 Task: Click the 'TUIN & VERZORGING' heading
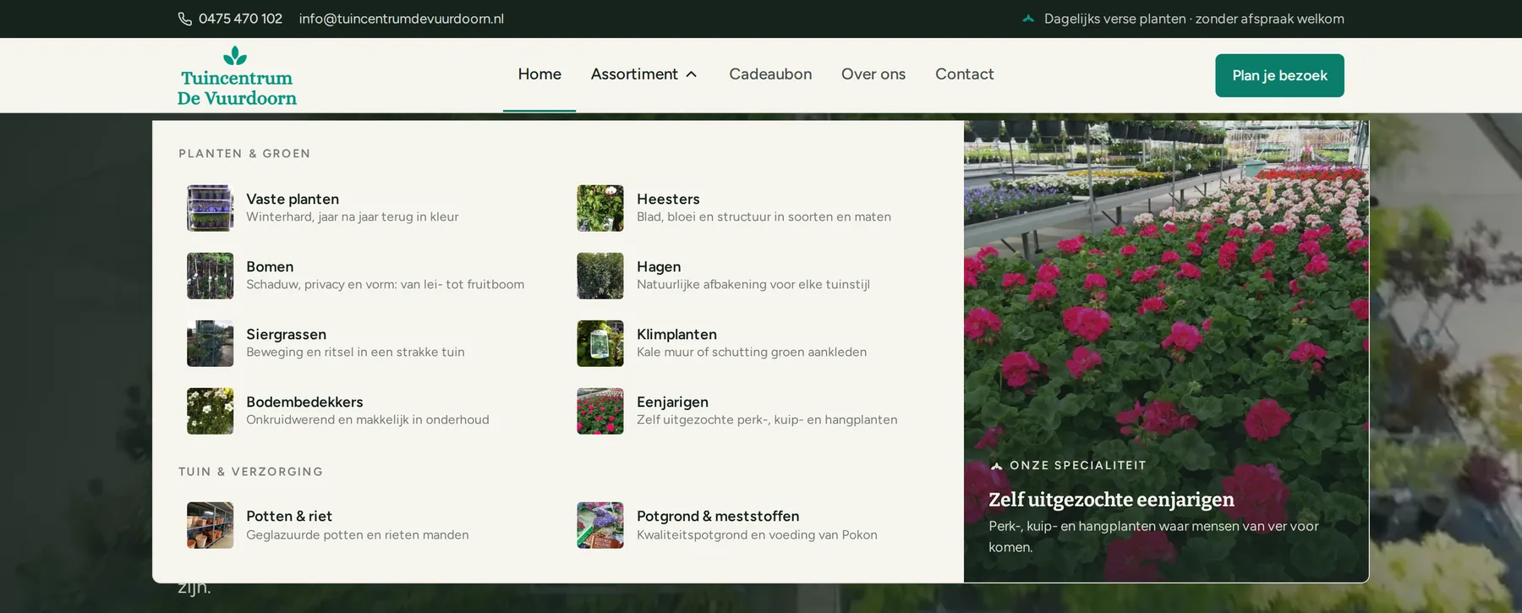pos(251,472)
